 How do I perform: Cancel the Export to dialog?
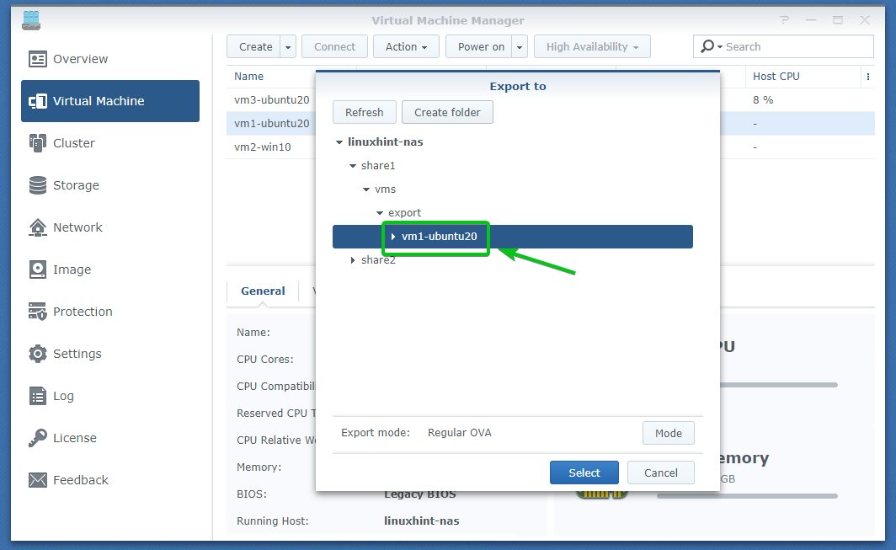[660, 473]
